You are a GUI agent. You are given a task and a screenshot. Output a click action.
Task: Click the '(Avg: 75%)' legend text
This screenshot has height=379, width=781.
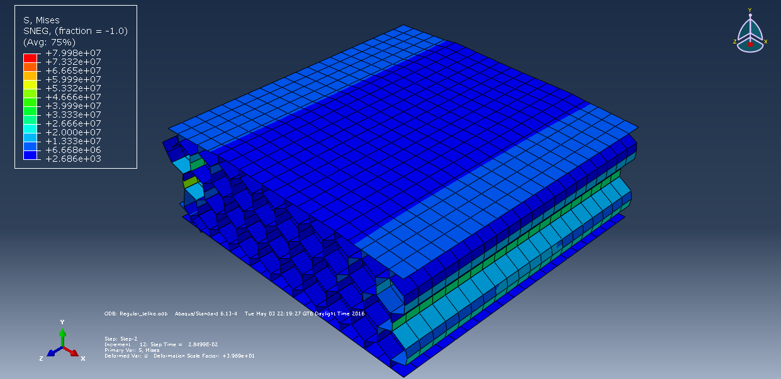pos(49,42)
